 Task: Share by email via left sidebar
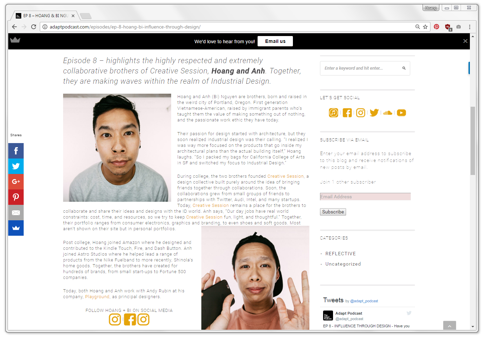[x=16, y=212]
